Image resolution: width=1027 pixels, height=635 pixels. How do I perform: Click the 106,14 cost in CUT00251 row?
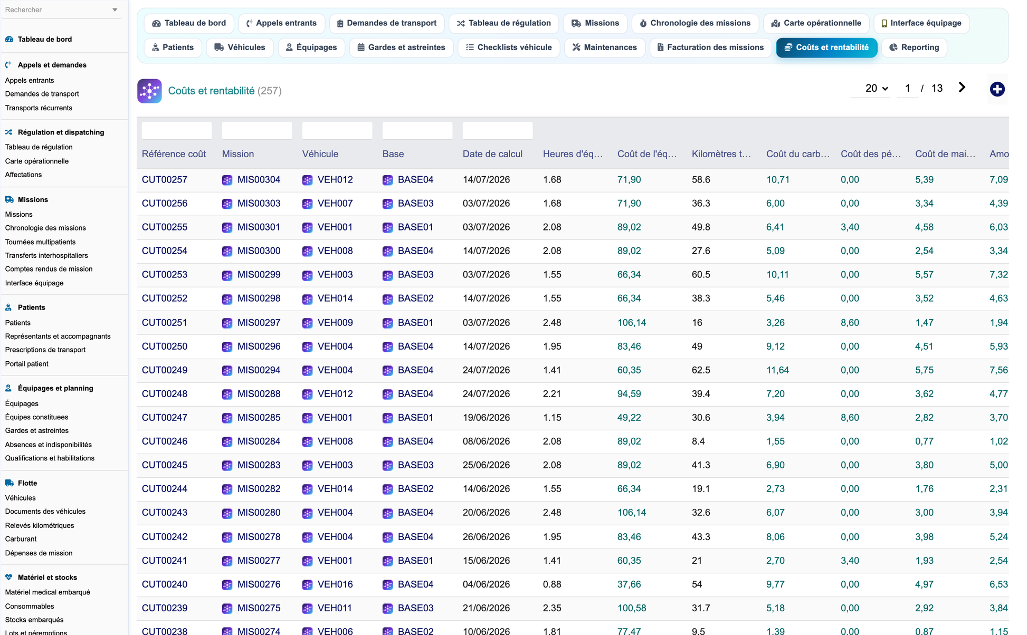632,323
